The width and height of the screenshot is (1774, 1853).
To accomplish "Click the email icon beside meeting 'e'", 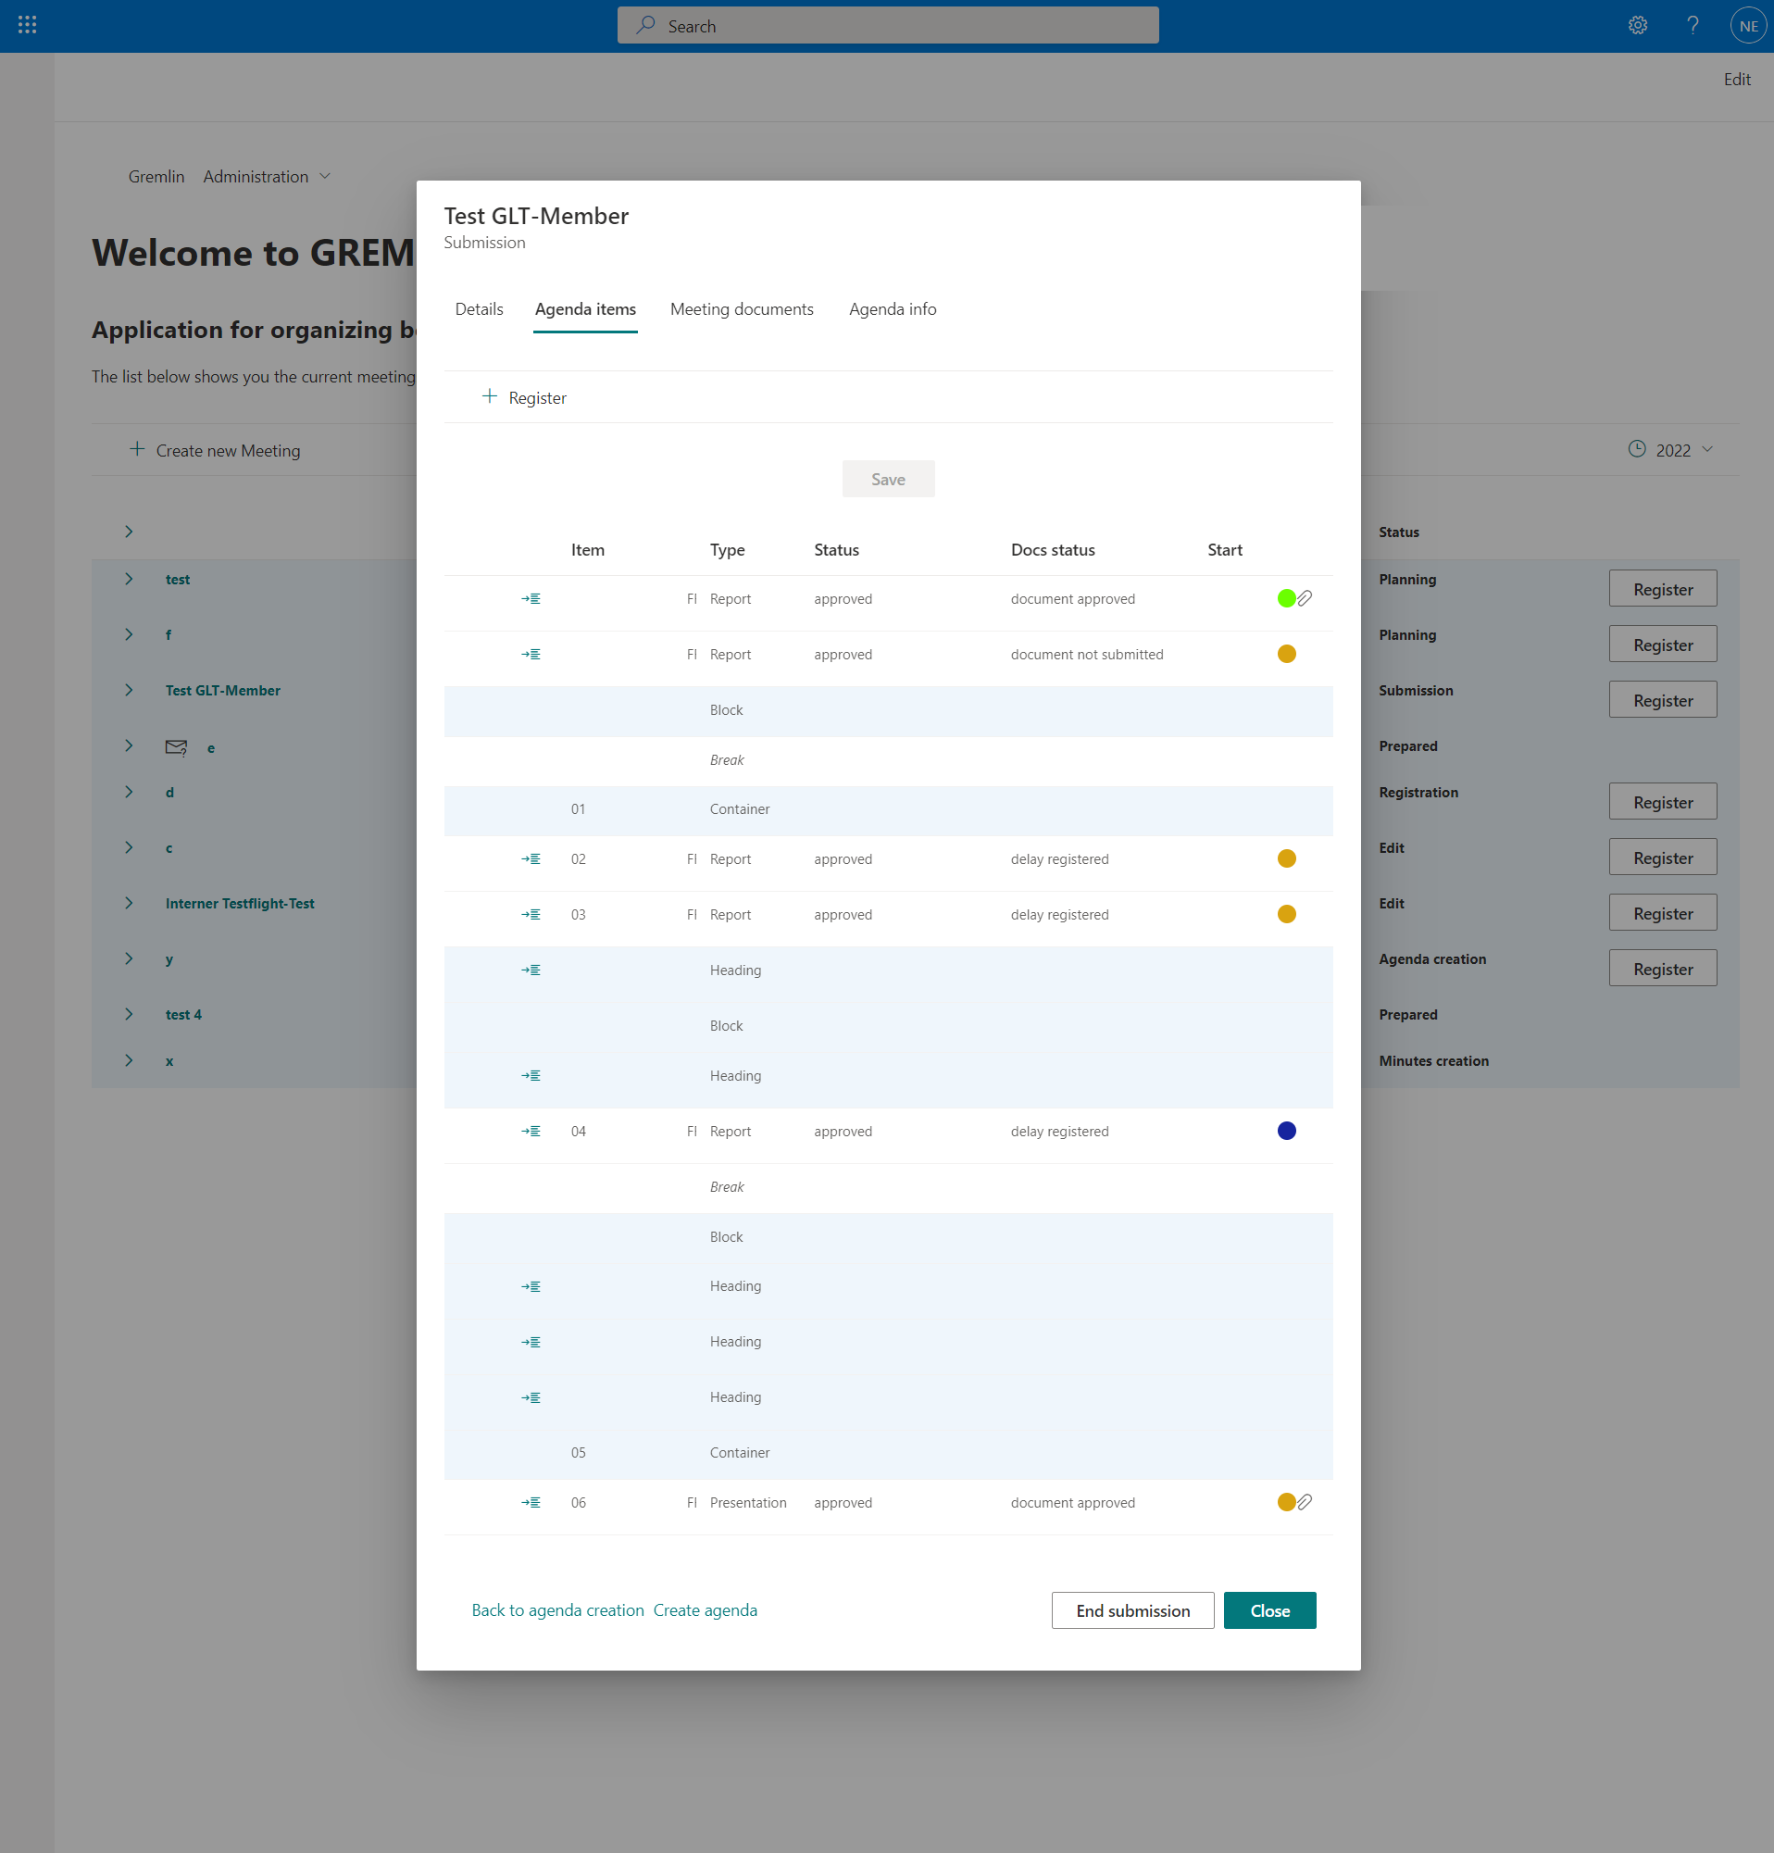I will [175, 747].
